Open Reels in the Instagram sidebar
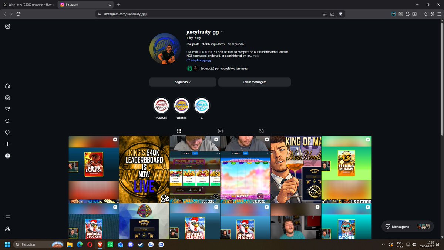The height and width of the screenshot is (250, 444). pyautogui.click(x=7, y=98)
